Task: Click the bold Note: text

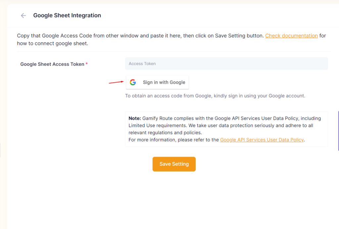Action: [x=135, y=118]
